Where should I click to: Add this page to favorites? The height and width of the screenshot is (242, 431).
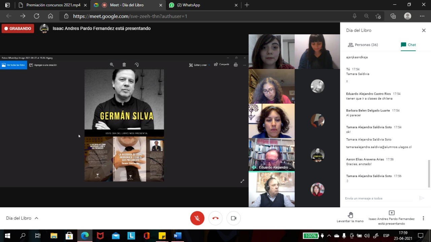coord(378,16)
